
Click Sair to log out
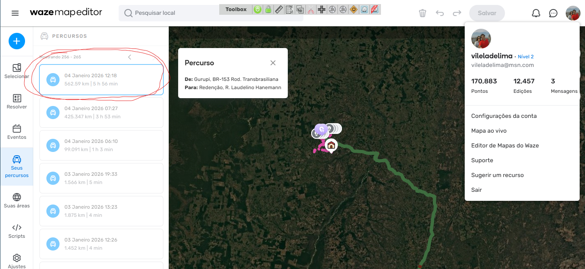[477, 190]
